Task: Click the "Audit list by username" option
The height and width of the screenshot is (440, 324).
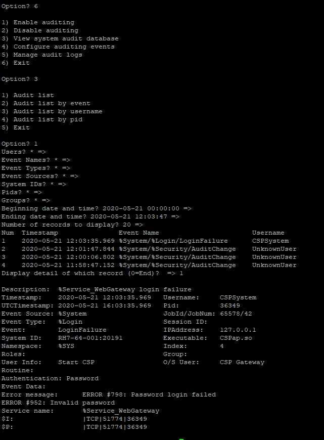Action: point(58,111)
